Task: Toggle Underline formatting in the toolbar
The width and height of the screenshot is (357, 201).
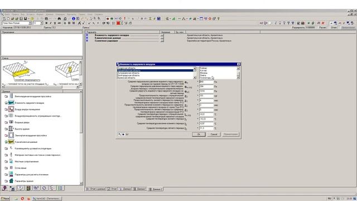Action: click(x=55, y=23)
